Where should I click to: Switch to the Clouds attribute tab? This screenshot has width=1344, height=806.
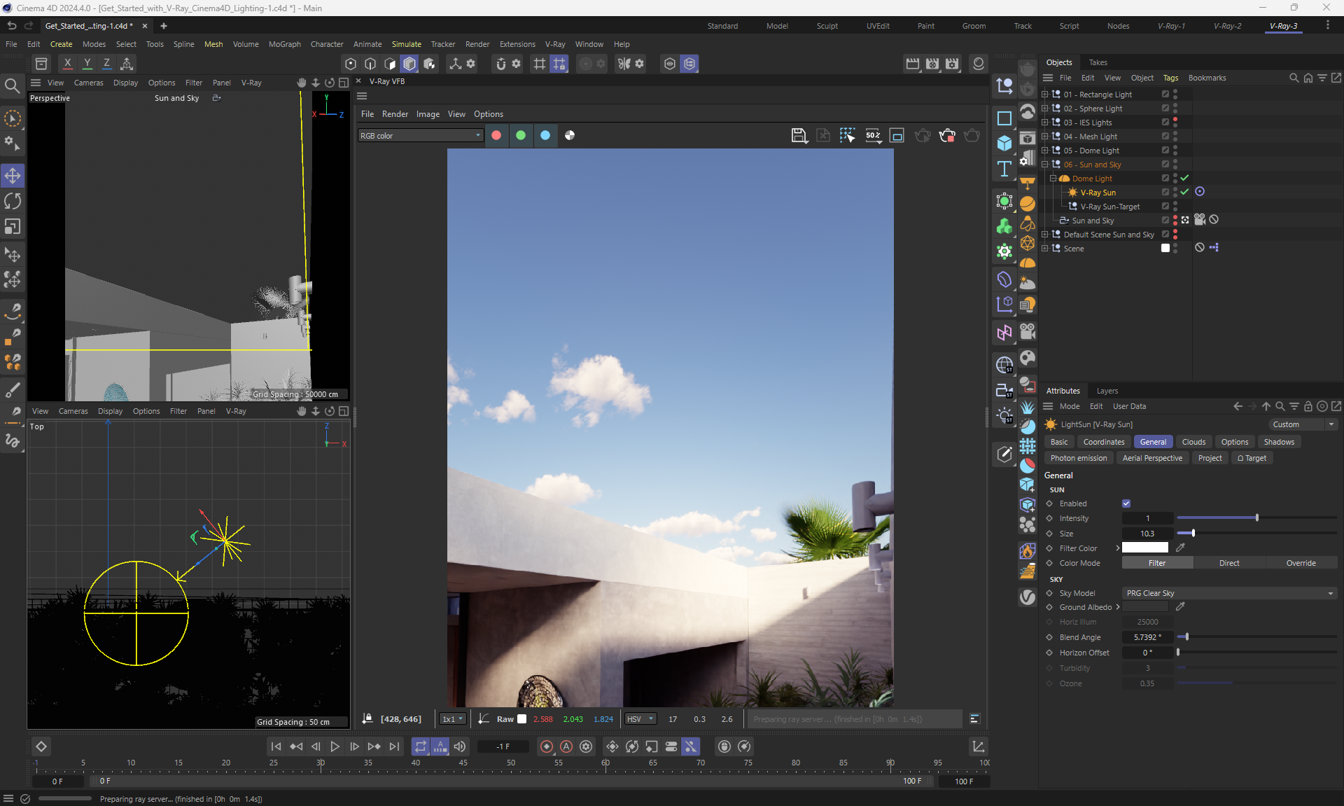coord(1193,442)
